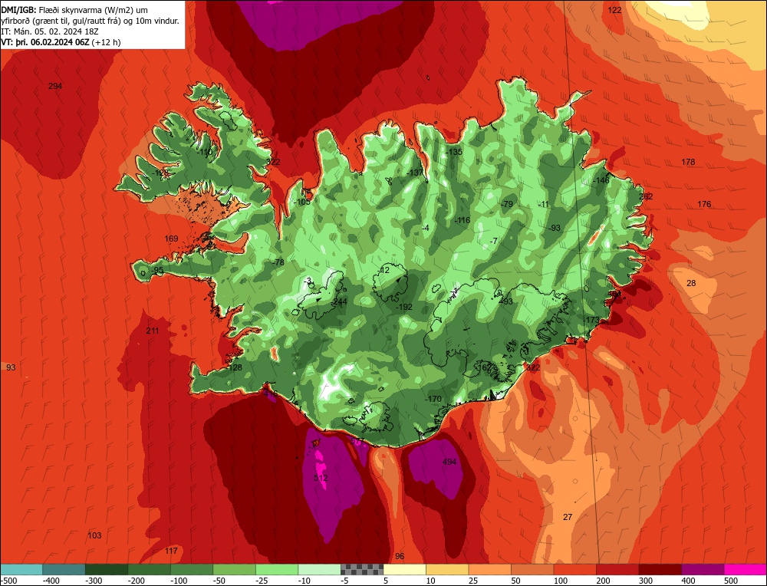Click the map value 262 on the east coast

tap(646, 196)
